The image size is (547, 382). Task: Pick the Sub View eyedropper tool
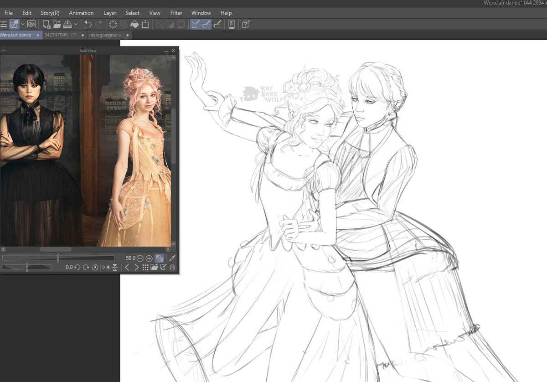click(x=172, y=258)
